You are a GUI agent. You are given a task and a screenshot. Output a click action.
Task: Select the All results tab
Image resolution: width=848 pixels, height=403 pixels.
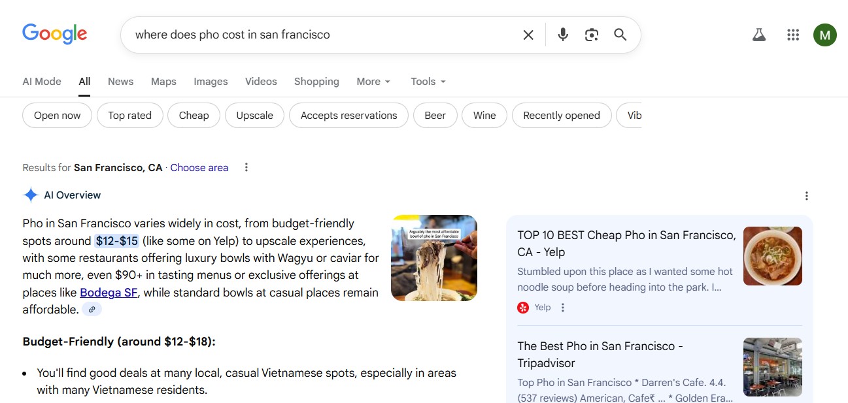click(84, 82)
